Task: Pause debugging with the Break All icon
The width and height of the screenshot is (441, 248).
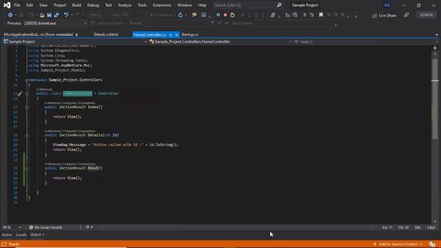Action: coord(218,15)
